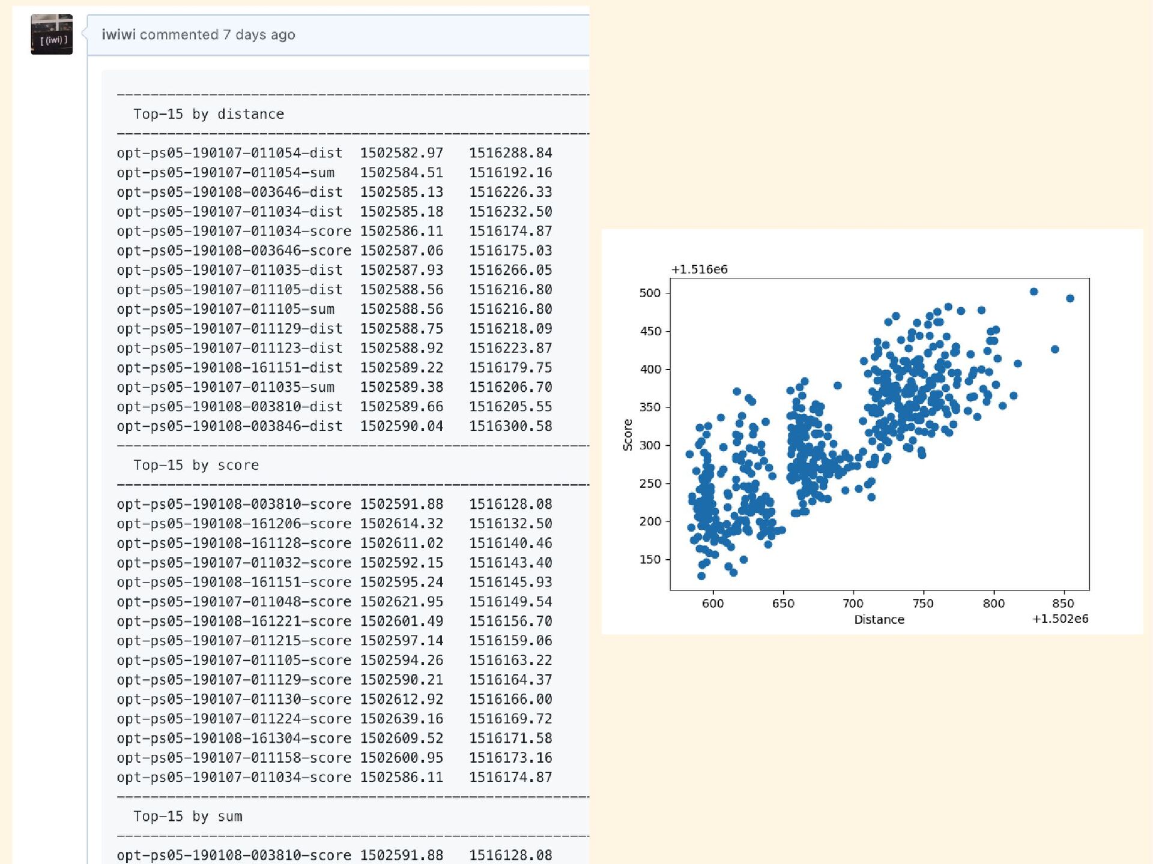Click the 850 tick on Distance axis
Image resolution: width=1153 pixels, height=864 pixels.
(1063, 603)
